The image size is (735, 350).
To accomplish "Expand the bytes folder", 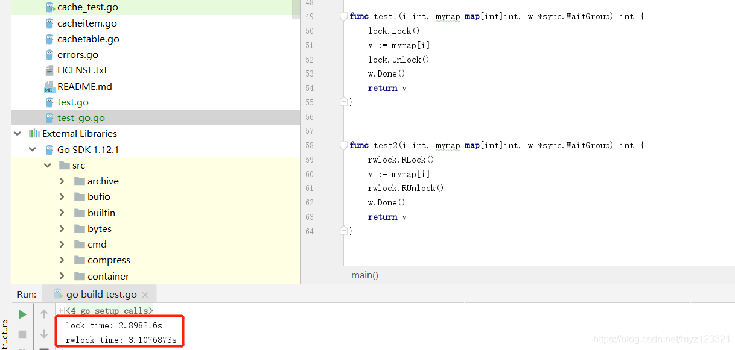I will coord(62,228).
